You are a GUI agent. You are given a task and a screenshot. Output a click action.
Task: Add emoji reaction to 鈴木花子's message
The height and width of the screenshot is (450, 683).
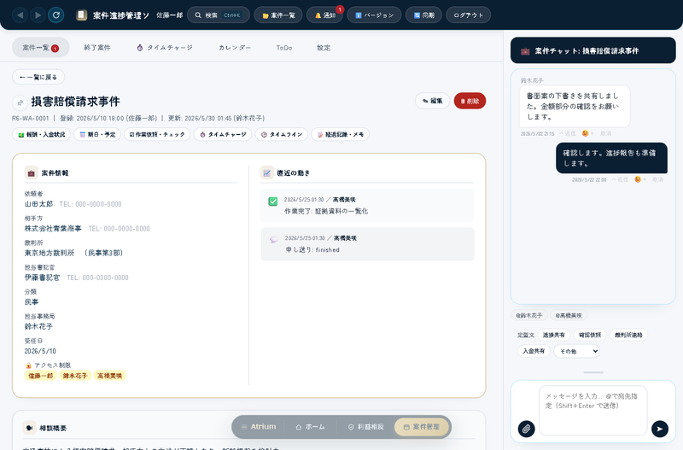tap(587, 133)
